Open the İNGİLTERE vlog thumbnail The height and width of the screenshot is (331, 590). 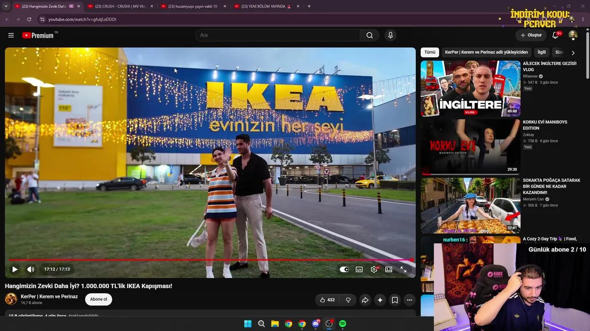pyautogui.click(x=471, y=89)
